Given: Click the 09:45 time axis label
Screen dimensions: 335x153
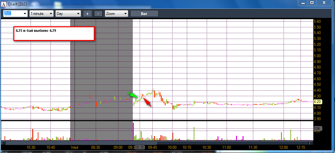Looking at the screenshot, I should click(x=153, y=147).
